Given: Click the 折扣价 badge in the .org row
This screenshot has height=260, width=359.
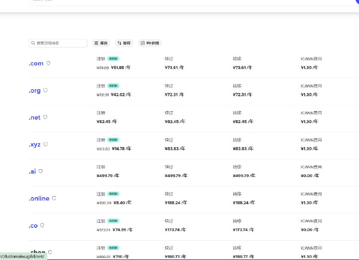Looking at the screenshot, I should [114, 86].
